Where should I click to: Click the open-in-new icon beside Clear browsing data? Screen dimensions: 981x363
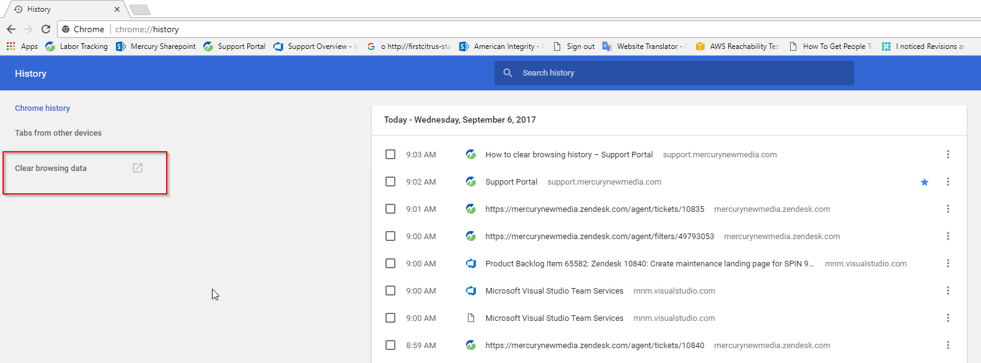click(x=138, y=168)
